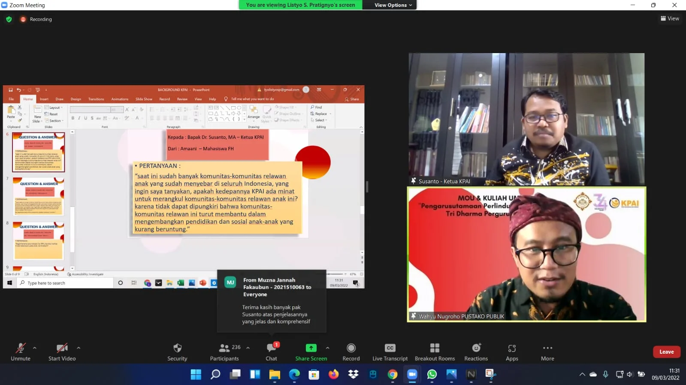Open File Explorer from the taskbar
The height and width of the screenshot is (385, 686).
coord(275,374)
